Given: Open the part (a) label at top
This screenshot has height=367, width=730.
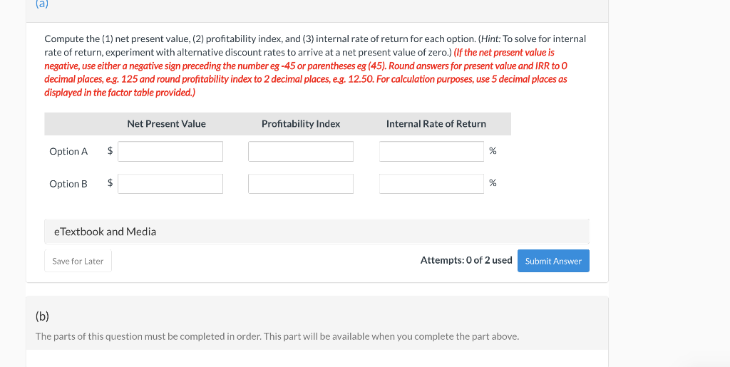Looking at the screenshot, I should [x=42, y=4].
